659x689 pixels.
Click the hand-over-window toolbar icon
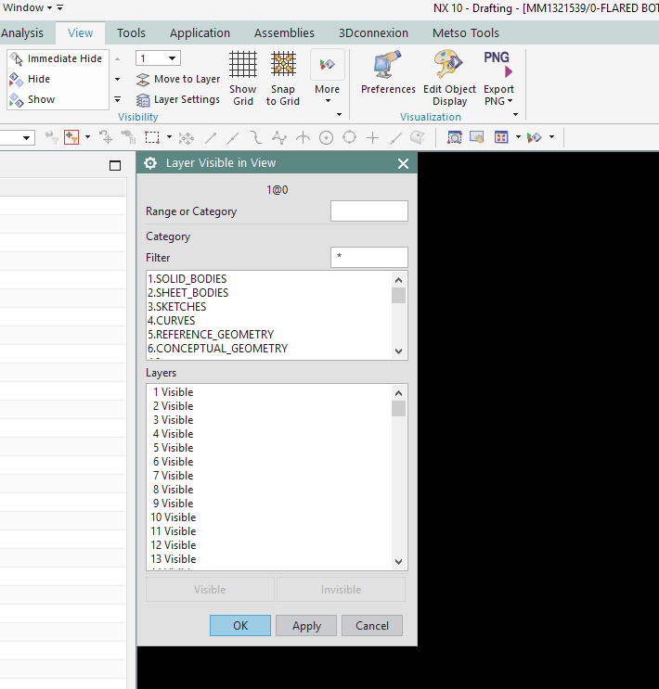click(477, 137)
